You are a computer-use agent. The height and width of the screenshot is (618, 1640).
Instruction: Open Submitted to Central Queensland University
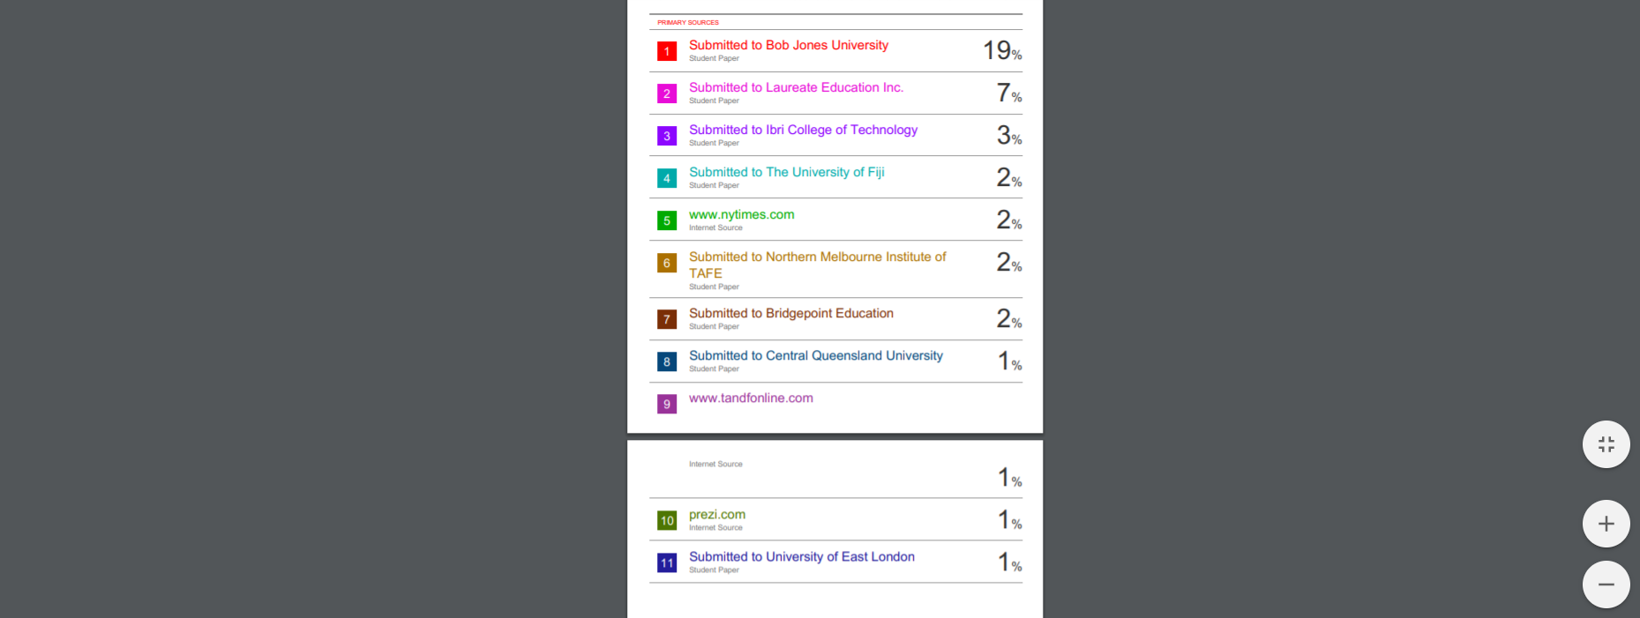pos(815,355)
